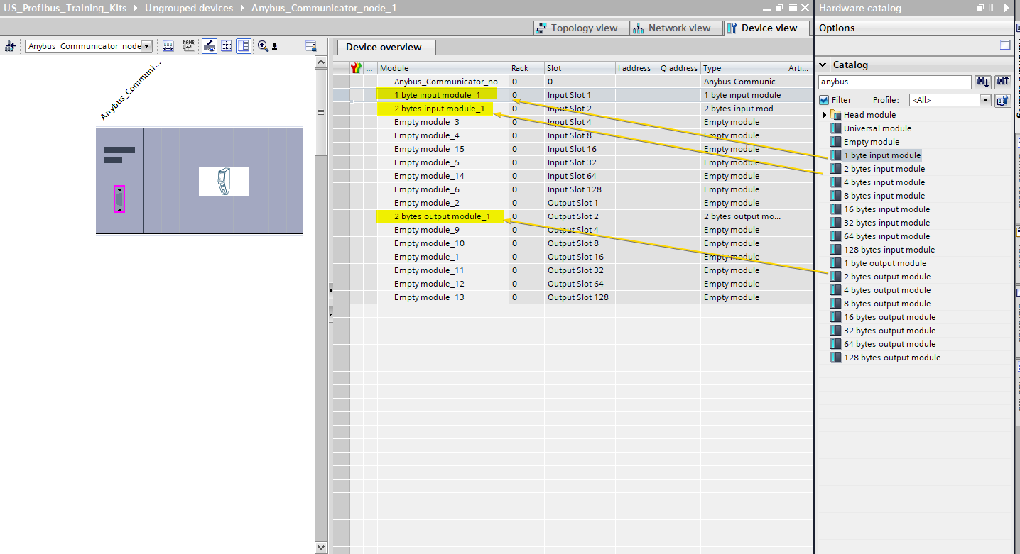Viewport: 1020px width, 554px height.
Task: Open the device selector dropdown
Action: [147, 46]
